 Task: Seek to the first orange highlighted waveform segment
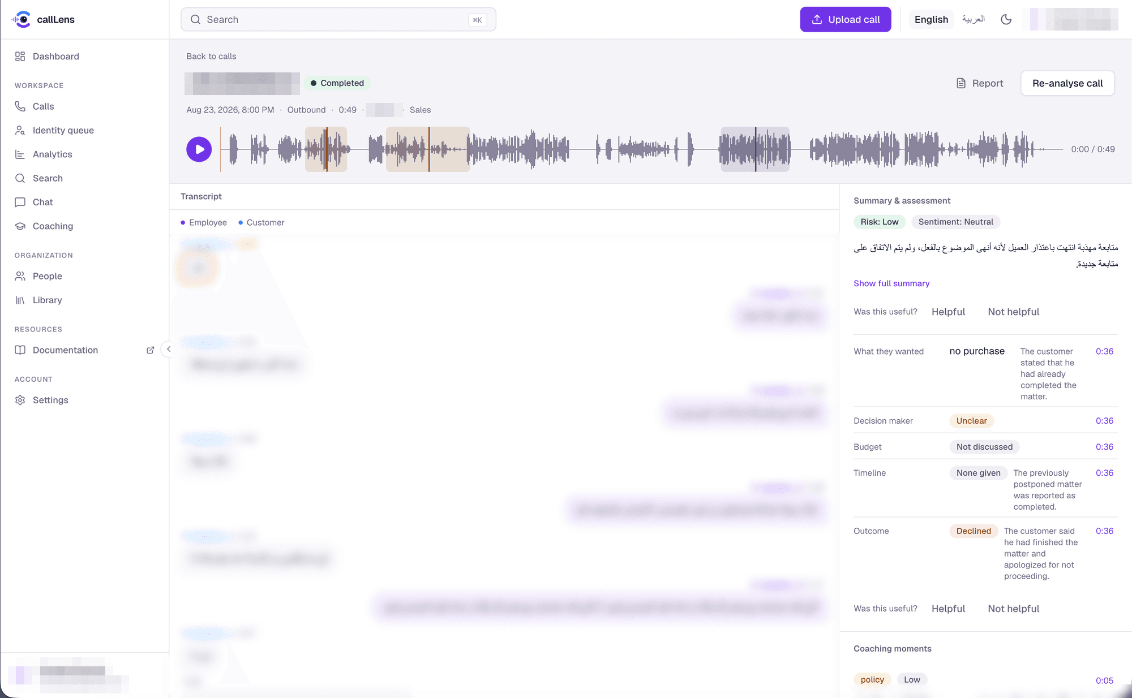click(x=326, y=149)
